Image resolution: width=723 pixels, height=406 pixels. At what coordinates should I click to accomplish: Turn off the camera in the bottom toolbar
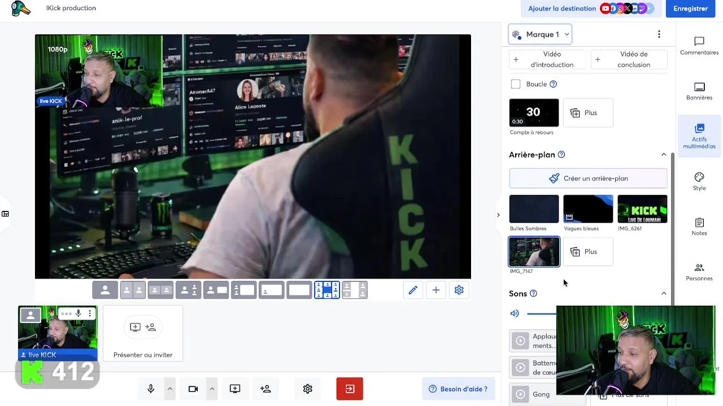(193, 389)
